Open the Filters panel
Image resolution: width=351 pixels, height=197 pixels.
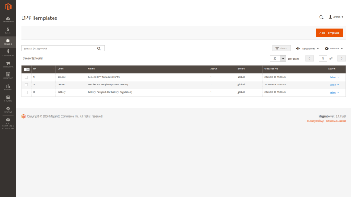click(x=281, y=49)
